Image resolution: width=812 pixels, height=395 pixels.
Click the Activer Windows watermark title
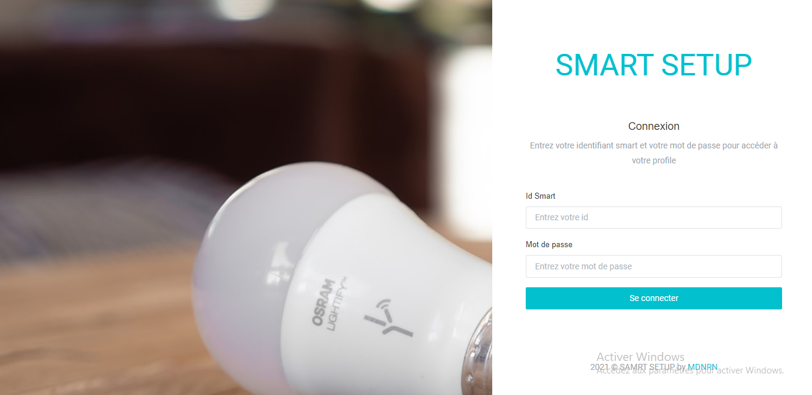[640, 357]
